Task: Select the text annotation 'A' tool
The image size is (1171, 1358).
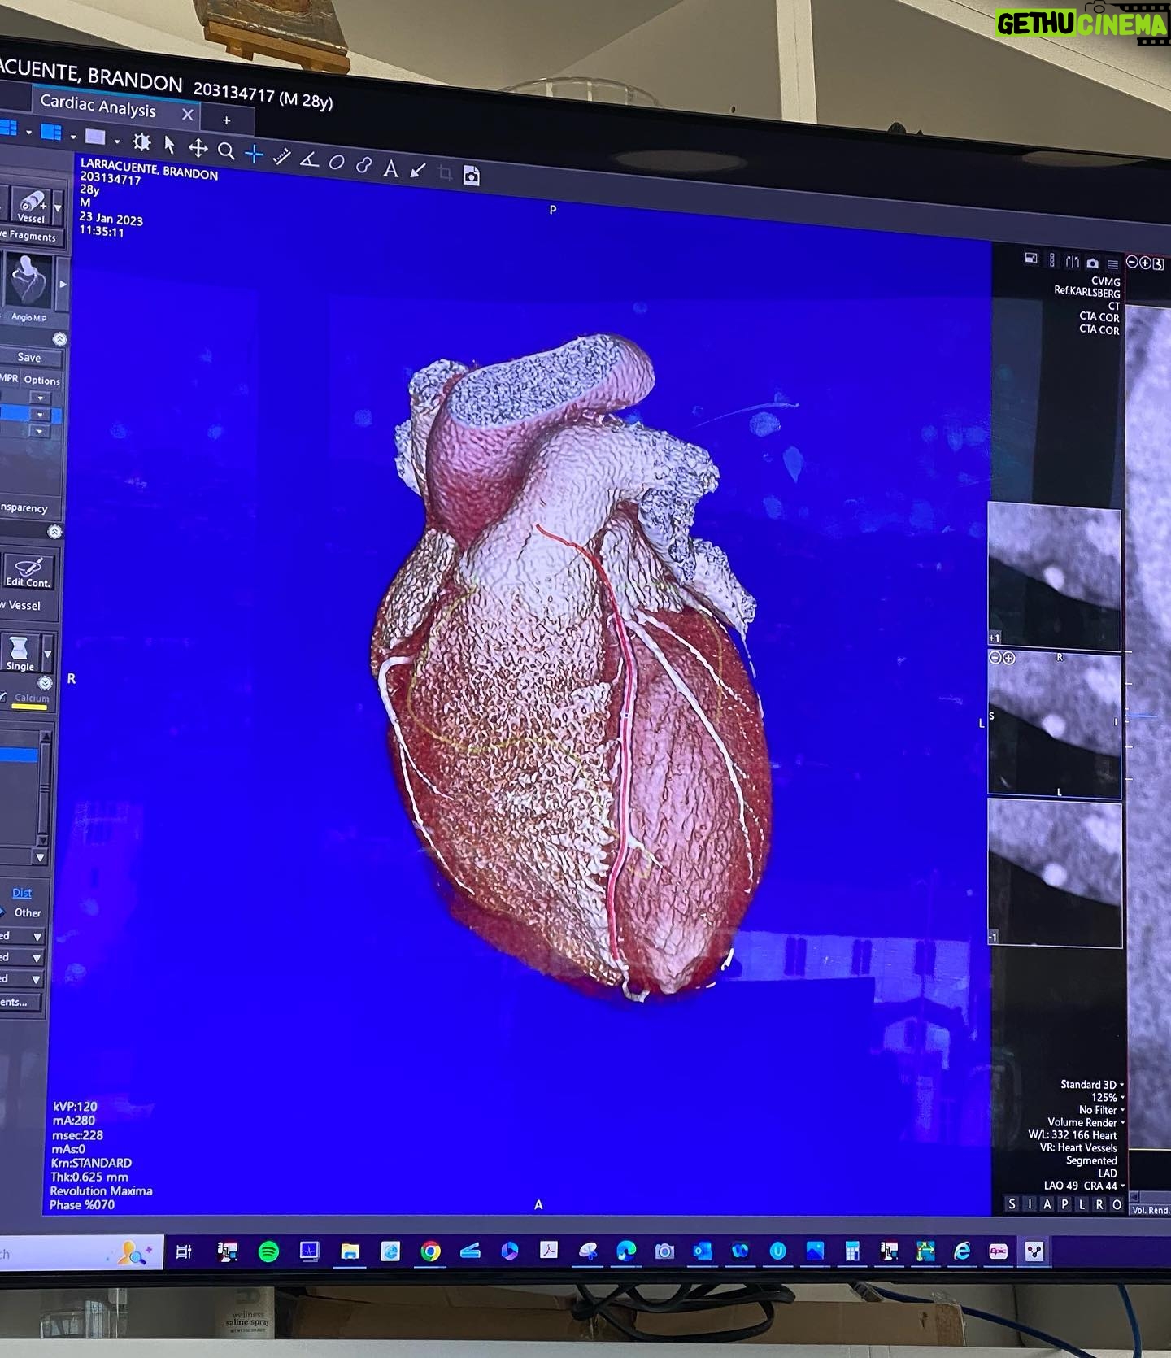Action: tap(391, 168)
